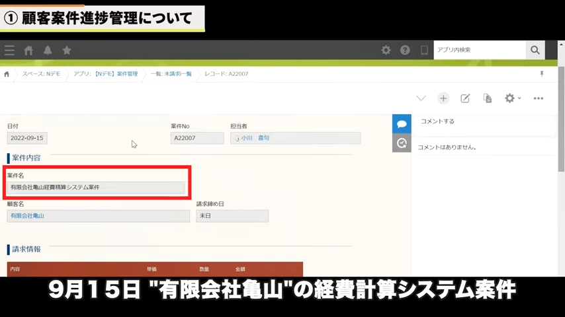Click the 数量 table column header
565x317 pixels.
click(x=204, y=269)
